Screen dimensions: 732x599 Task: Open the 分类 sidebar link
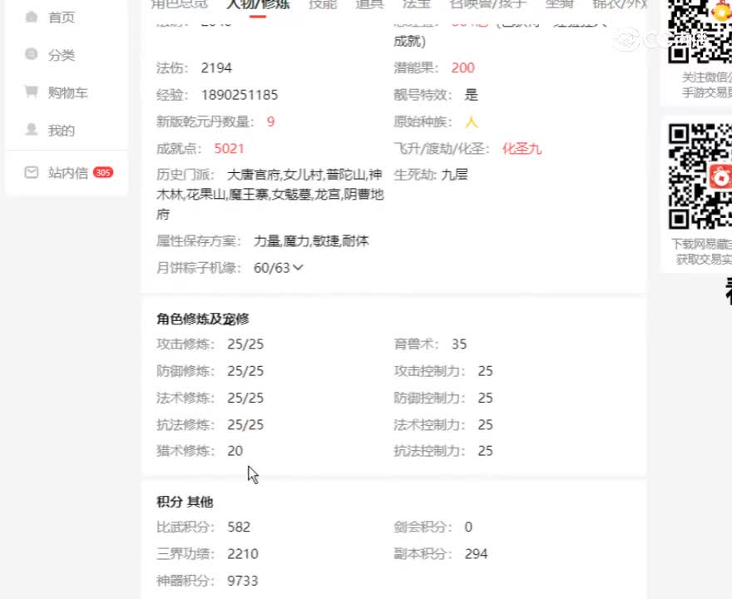(x=62, y=55)
